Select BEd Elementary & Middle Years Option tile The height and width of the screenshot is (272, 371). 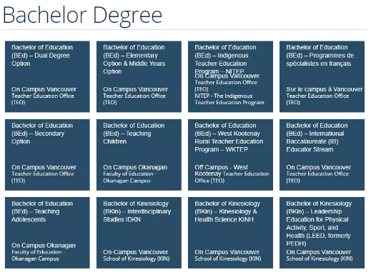click(139, 76)
